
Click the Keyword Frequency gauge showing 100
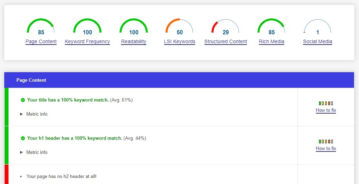click(87, 27)
